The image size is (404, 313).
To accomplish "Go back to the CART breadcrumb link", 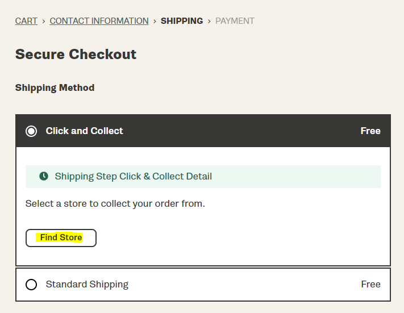I will pos(26,21).
